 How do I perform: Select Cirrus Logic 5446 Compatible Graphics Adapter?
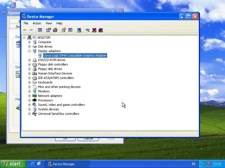tap(75, 55)
